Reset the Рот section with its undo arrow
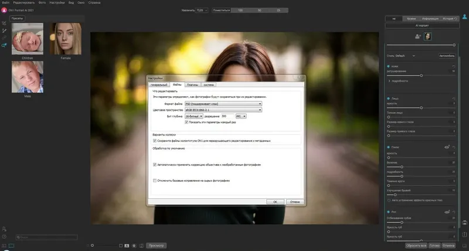Viewport: 469px width, 251px height. tap(454, 212)
